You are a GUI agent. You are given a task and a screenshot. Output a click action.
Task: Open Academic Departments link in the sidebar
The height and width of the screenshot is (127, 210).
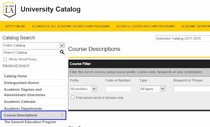pyautogui.click(x=23, y=109)
